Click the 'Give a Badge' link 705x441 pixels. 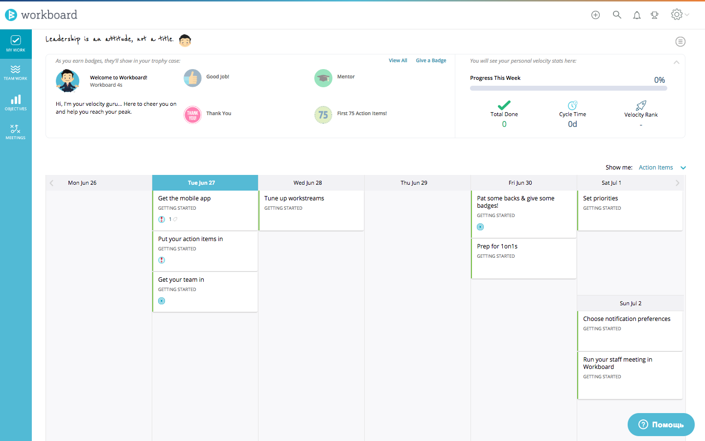coord(431,60)
